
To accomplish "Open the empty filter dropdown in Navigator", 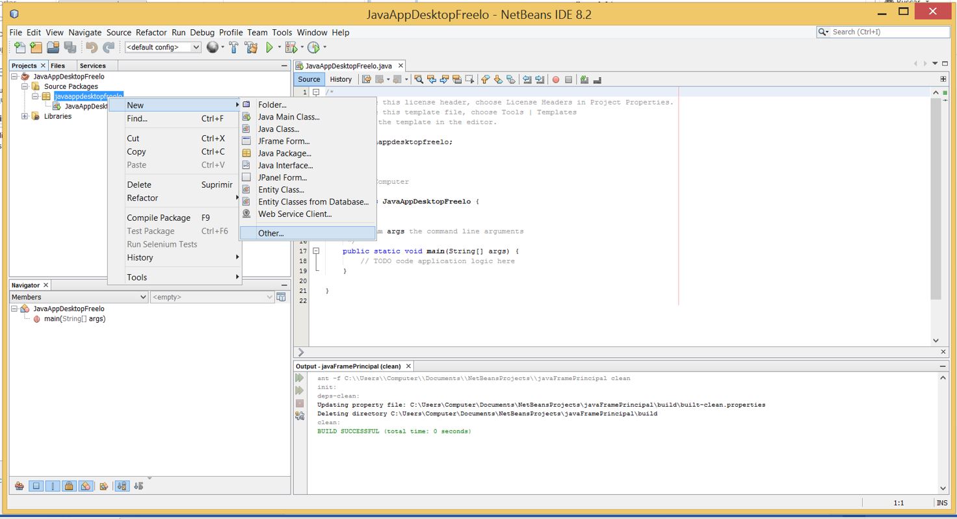I will click(213, 297).
